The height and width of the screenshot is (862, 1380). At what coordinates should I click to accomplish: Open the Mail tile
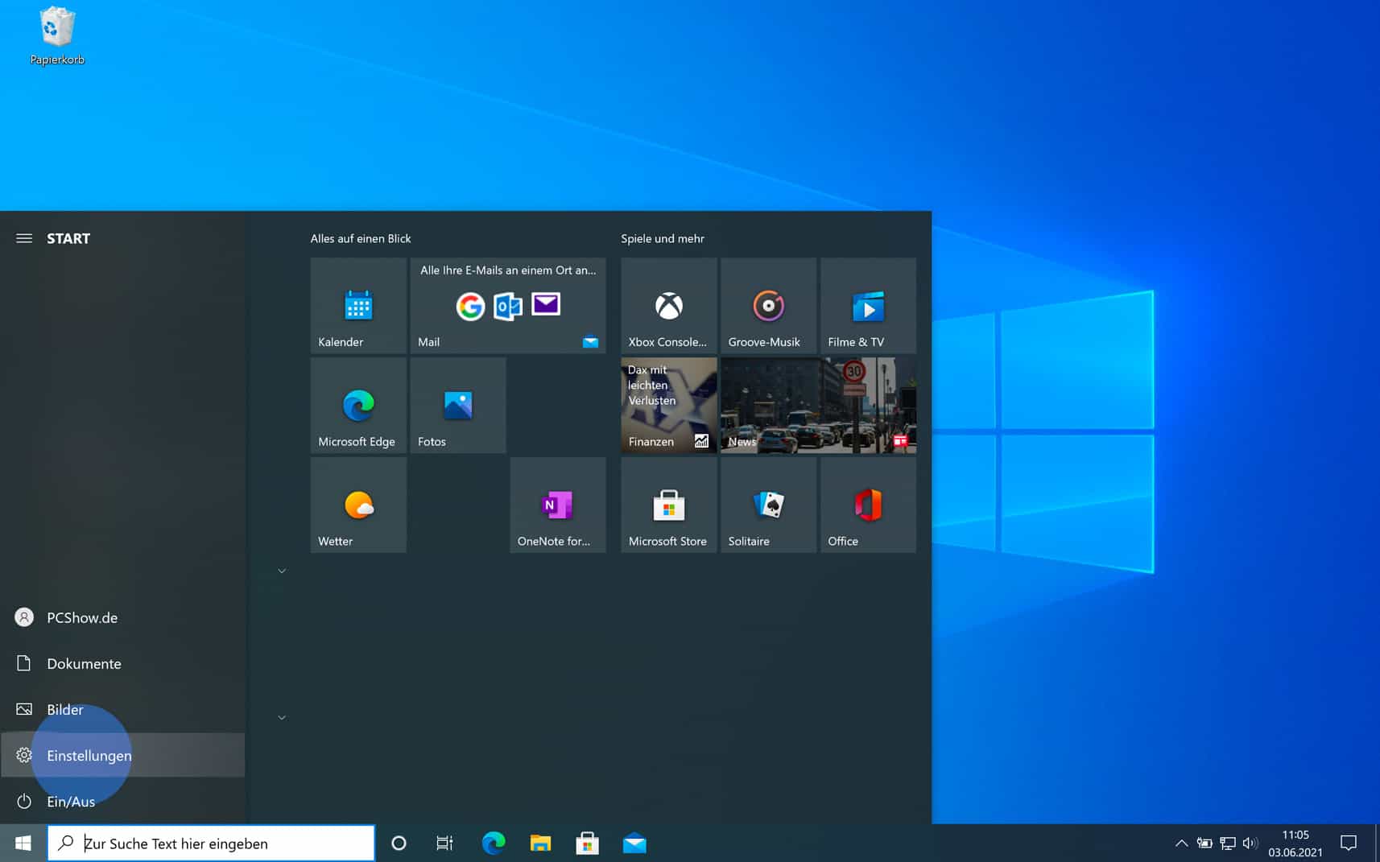click(x=508, y=305)
